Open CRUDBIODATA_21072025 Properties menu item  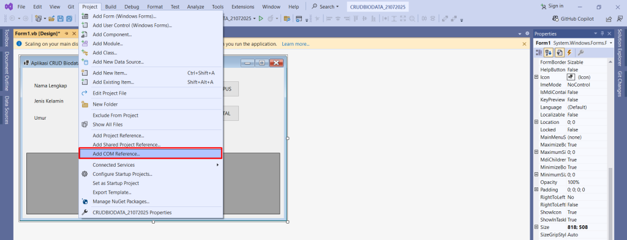coord(151,213)
